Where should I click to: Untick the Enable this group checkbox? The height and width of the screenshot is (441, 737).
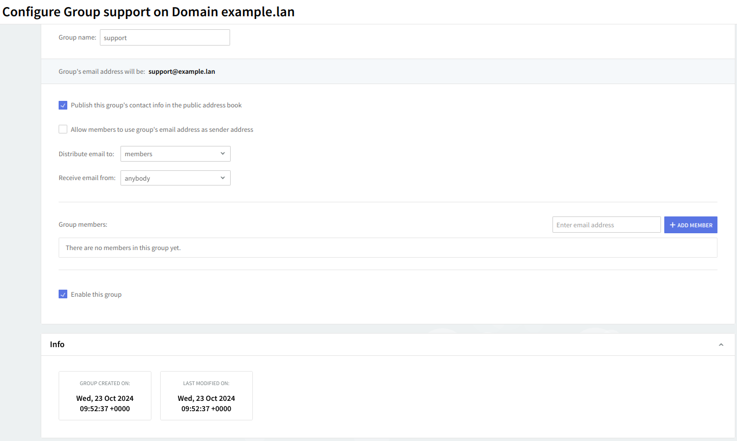tap(63, 295)
